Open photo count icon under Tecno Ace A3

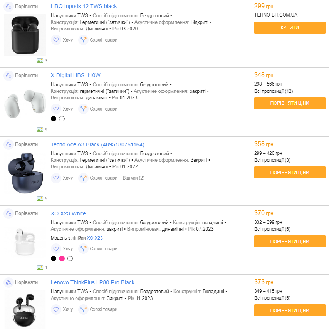pyautogui.click(x=40, y=199)
